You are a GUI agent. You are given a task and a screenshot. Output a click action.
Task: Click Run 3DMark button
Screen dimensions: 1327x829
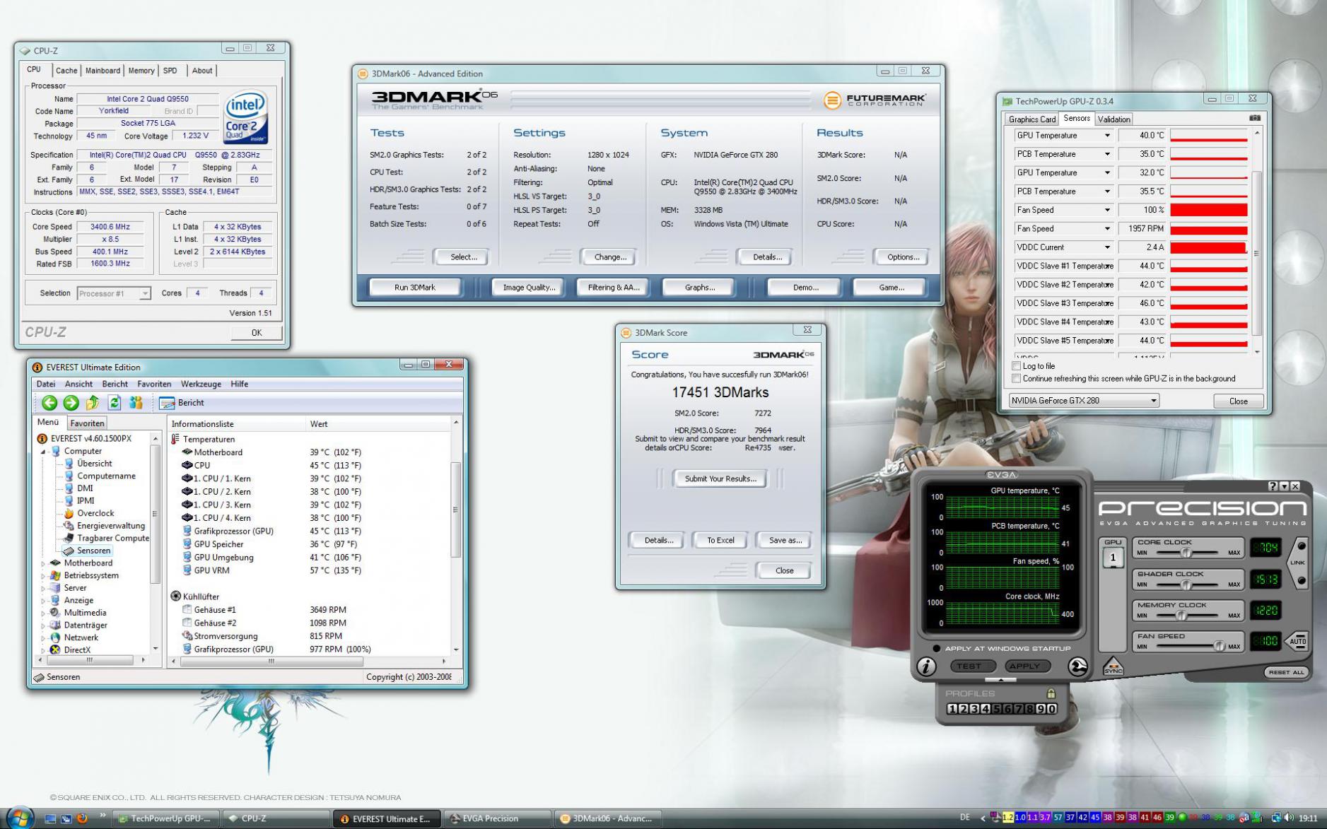pos(415,288)
